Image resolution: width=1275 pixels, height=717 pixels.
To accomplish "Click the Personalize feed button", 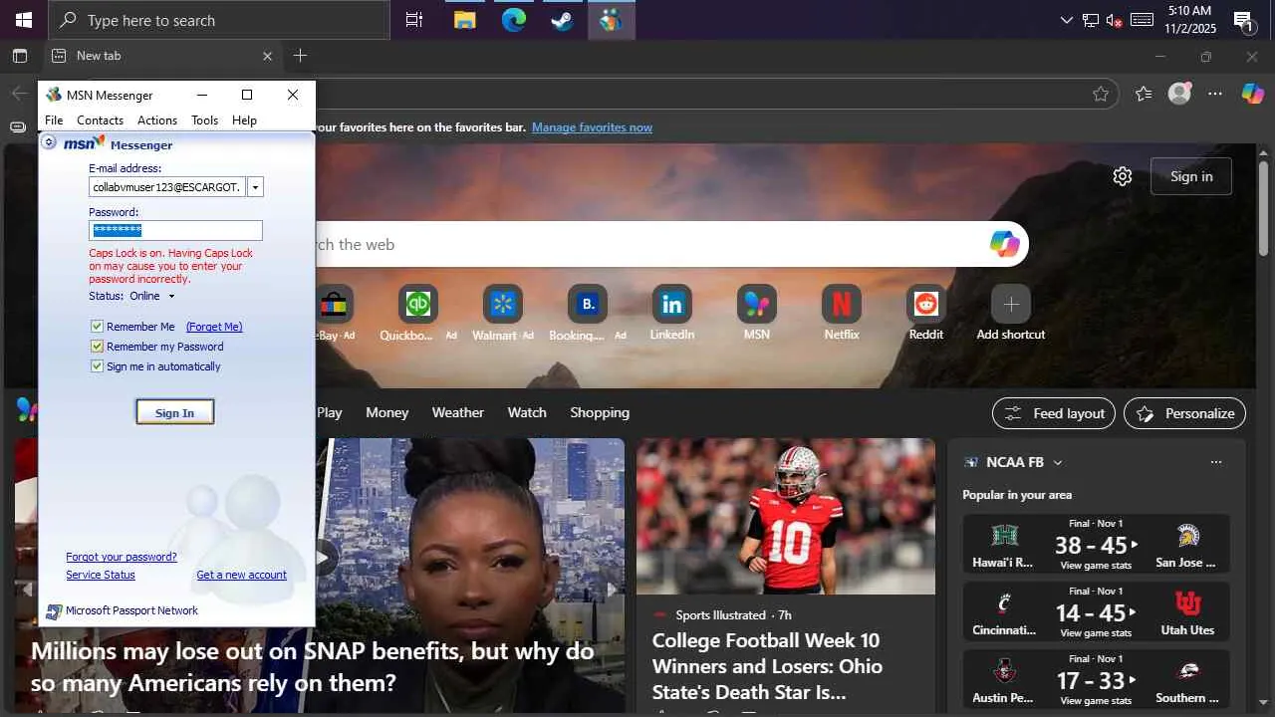I will click(x=1184, y=413).
